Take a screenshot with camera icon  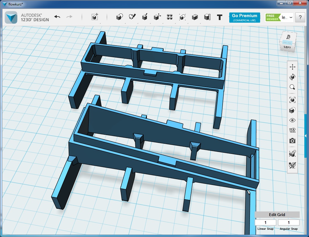292,141
